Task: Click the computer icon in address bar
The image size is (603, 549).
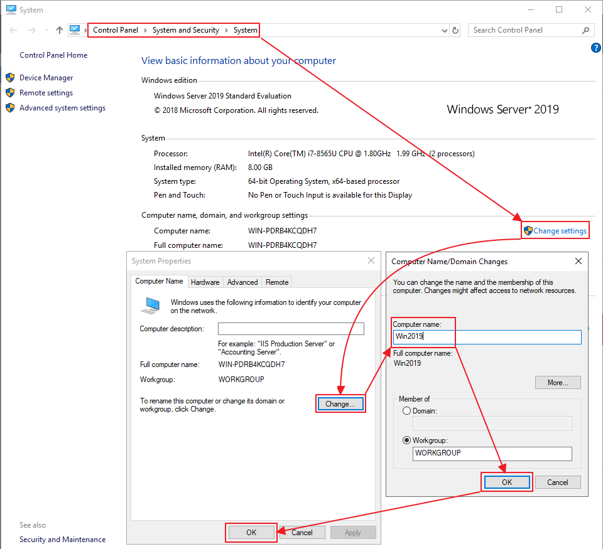Action: tap(75, 30)
